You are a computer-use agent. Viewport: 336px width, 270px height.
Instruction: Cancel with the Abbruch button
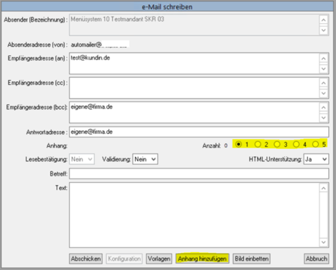coord(317,258)
